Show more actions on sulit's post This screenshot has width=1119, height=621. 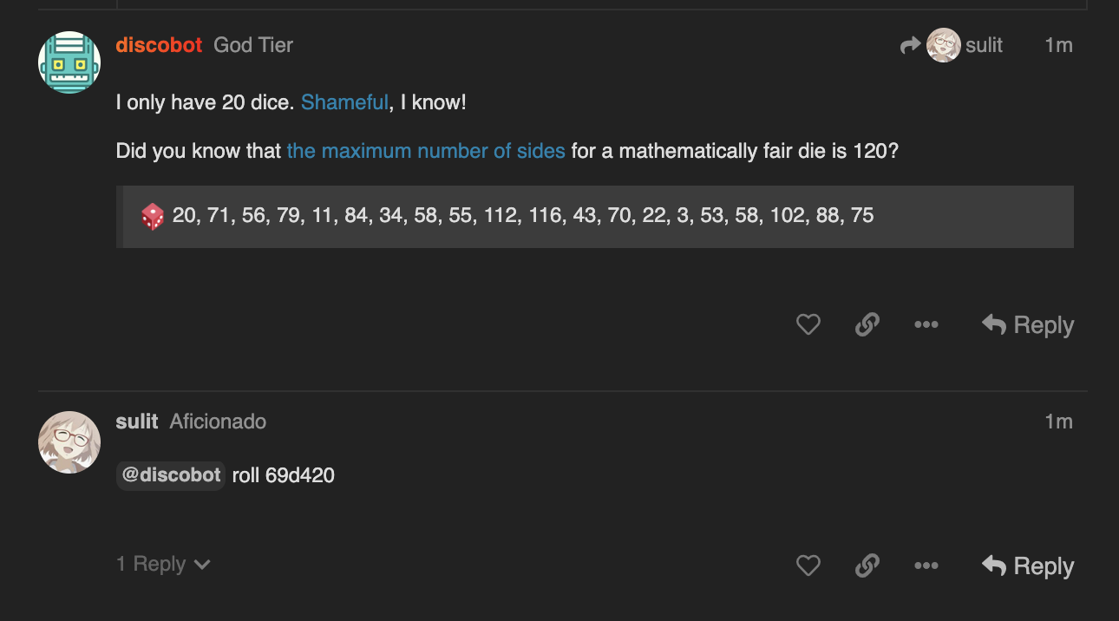(x=926, y=566)
